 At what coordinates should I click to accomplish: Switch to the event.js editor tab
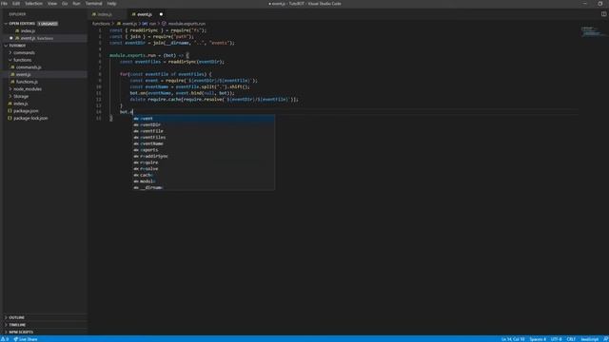pyautogui.click(x=145, y=14)
